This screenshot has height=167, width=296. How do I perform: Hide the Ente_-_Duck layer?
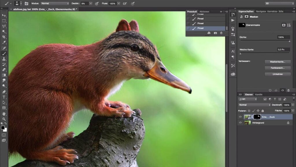point(240,117)
